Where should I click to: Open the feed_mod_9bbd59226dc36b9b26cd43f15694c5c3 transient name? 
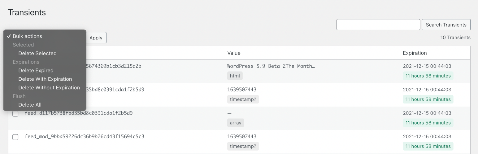pyautogui.click(x=85, y=136)
